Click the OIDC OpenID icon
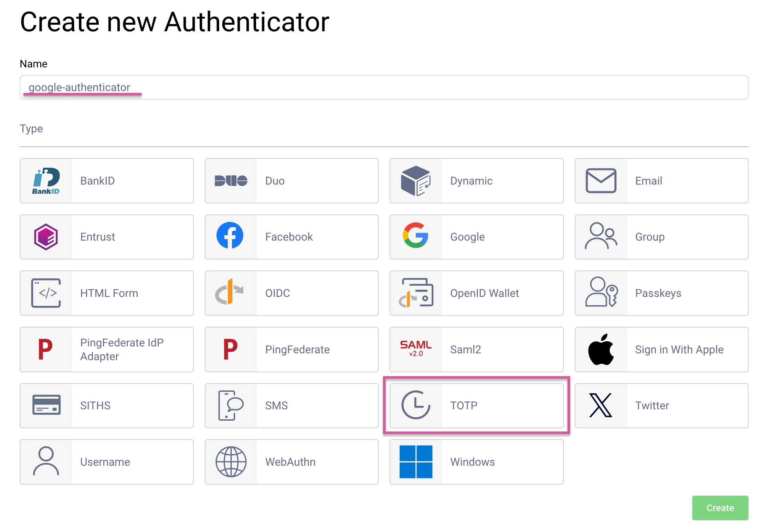 [230, 292]
